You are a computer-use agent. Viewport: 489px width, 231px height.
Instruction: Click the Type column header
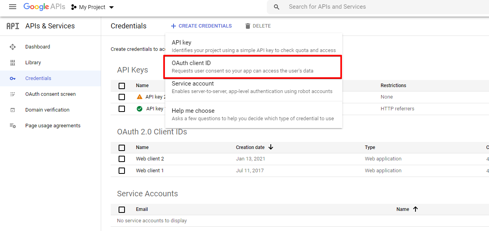click(x=370, y=147)
